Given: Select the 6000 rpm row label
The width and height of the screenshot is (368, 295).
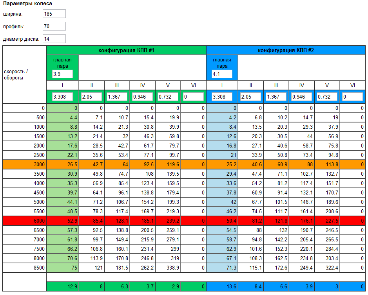Looking at the screenshot, I should click(x=24, y=221).
